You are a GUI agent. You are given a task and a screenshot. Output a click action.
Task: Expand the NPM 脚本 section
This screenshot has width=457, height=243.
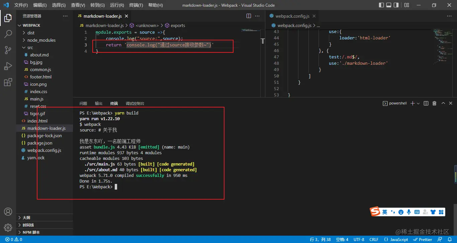44,232
